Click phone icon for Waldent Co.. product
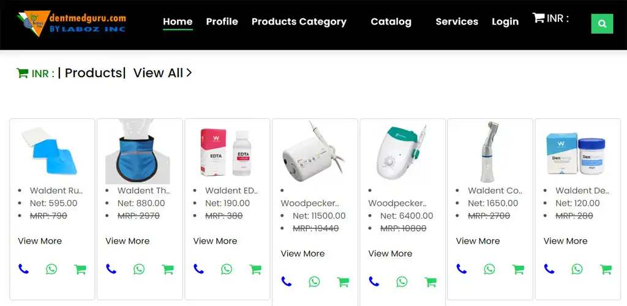Screen dimensions: 627x306 click(x=462, y=269)
